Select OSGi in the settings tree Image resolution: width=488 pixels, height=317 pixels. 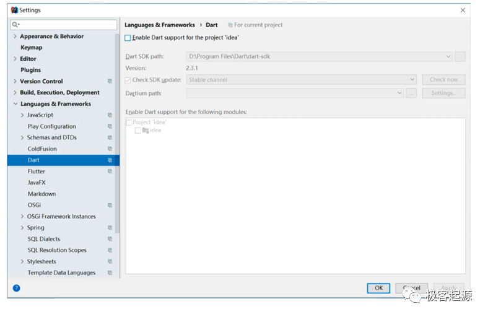34,206
